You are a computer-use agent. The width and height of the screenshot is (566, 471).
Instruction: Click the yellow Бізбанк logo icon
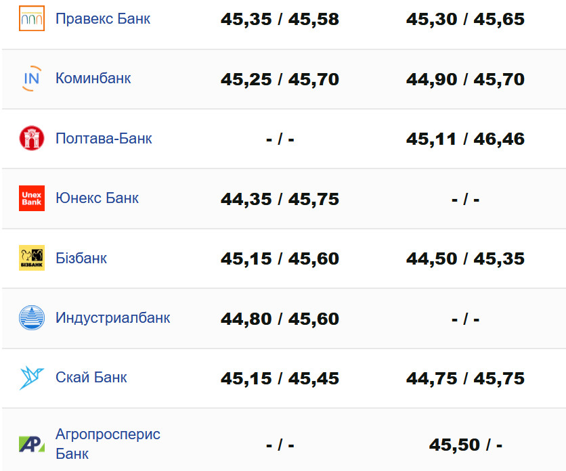click(x=32, y=258)
